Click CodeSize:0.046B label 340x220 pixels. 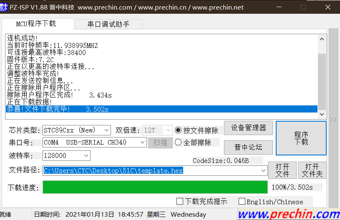click(221, 160)
